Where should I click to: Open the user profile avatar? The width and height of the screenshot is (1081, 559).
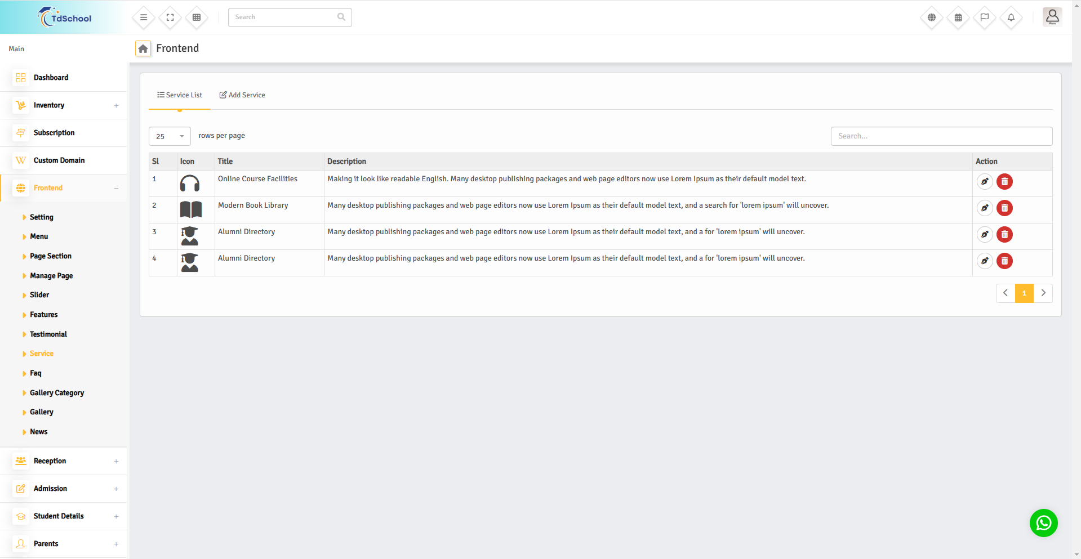[x=1052, y=17]
